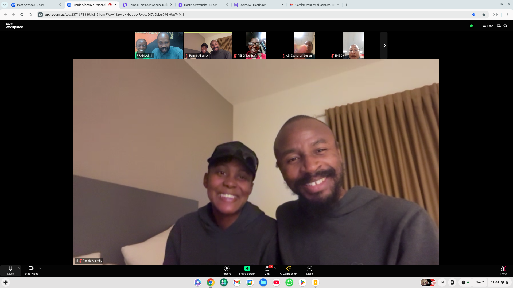Mute the microphone

click(x=10, y=269)
